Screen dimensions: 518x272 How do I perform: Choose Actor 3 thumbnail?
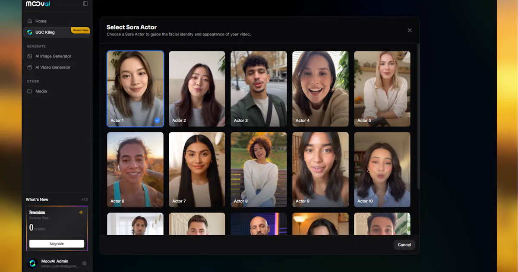pyautogui.click(x=259, y=89)
